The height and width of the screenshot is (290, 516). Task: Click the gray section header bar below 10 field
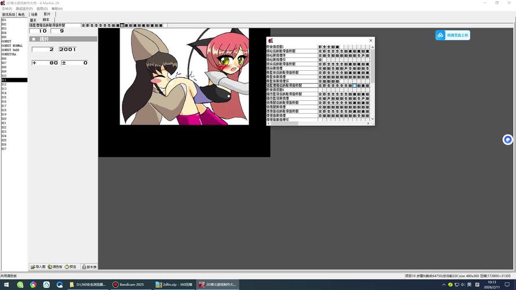(x=63, y=39)
